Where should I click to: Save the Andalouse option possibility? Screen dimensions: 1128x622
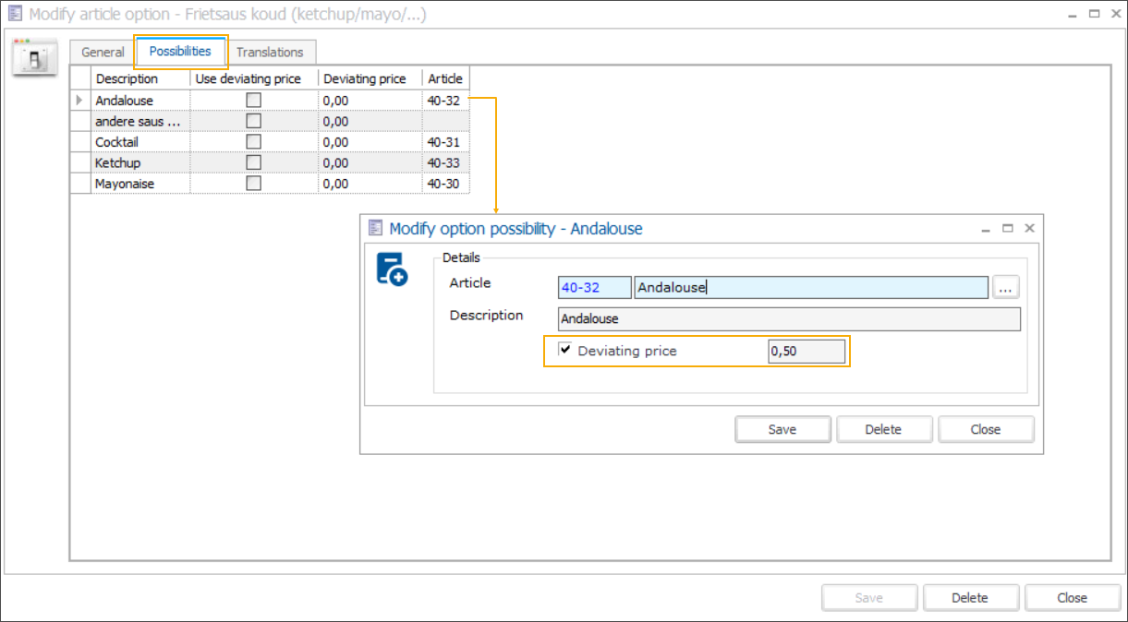(x=782, y=429)
